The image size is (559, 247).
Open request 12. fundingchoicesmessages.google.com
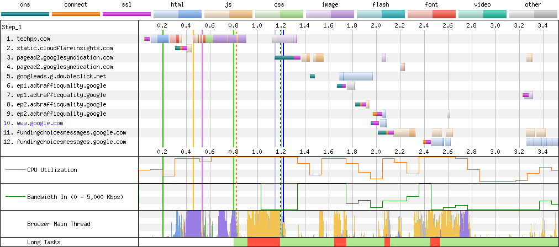pos(65,142)
